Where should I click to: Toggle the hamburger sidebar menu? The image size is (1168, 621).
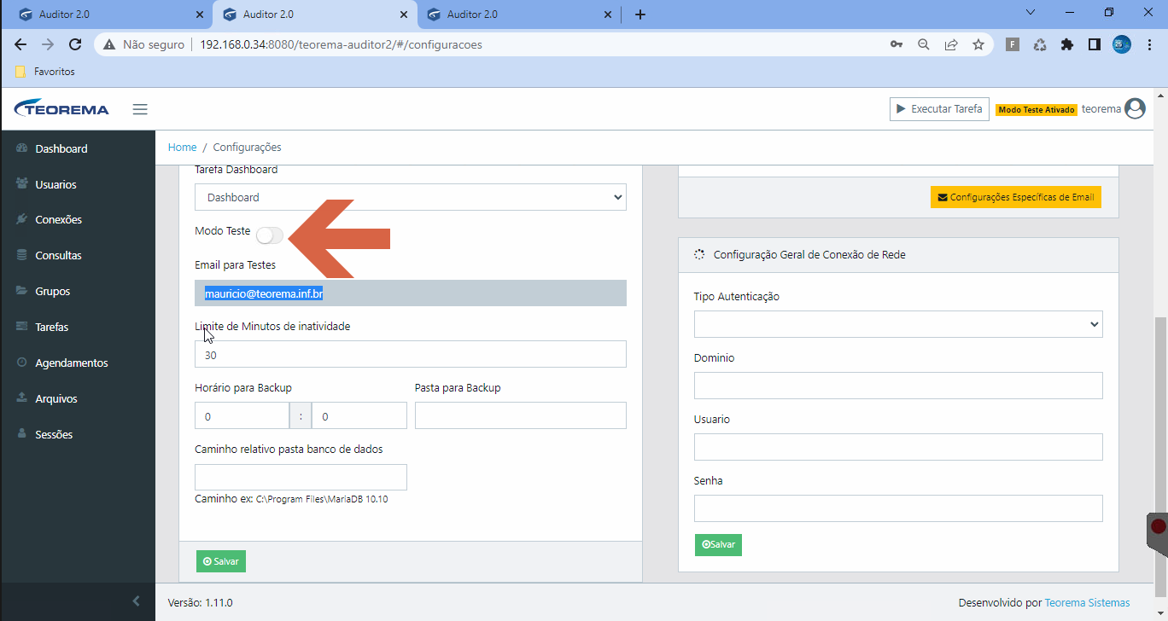tap(140, 109)
